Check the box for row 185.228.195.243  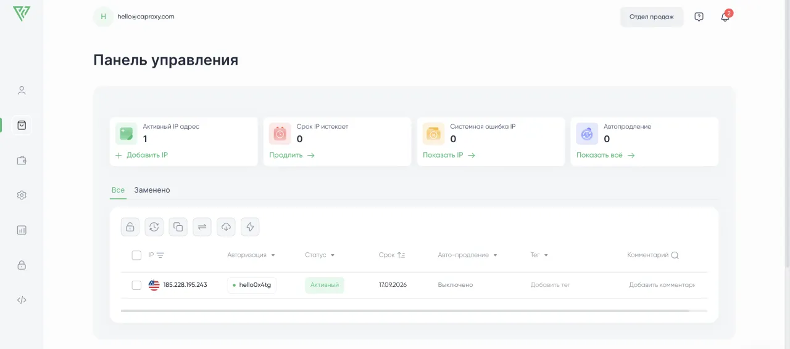coord(136,285)
